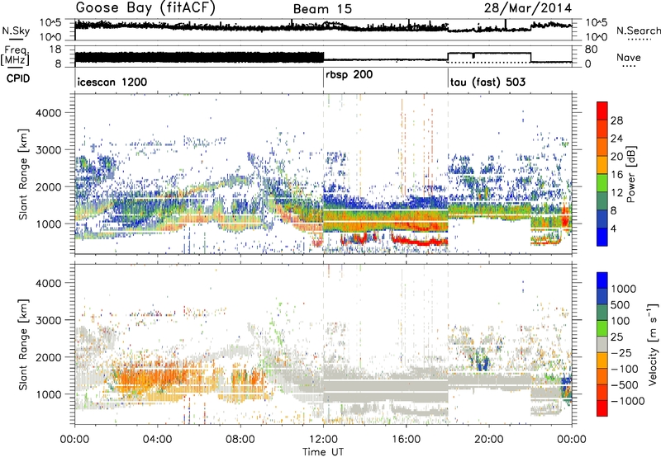Click the "Time UT" axis title

[323, 452]
